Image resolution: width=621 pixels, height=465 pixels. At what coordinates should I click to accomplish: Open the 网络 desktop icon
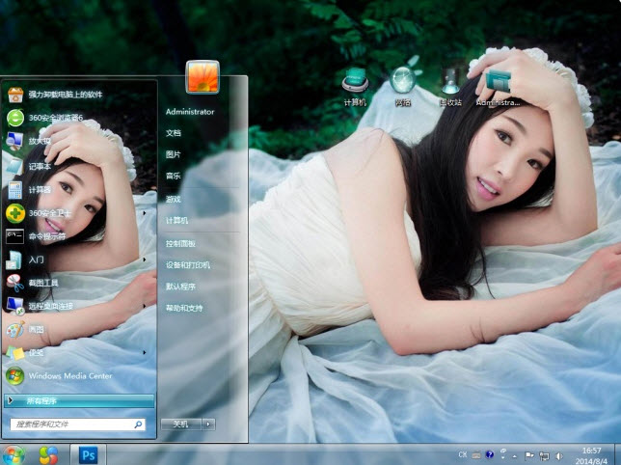click(403, 83)
